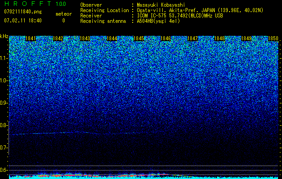Image resolution: width=282 pixels, height=179 pixels.
Task: Click the Receiving antenna label
Action: (x=103, y=21)
